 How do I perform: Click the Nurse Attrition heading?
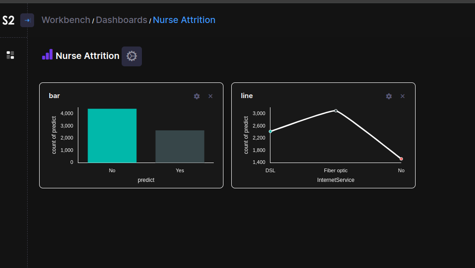88,56
